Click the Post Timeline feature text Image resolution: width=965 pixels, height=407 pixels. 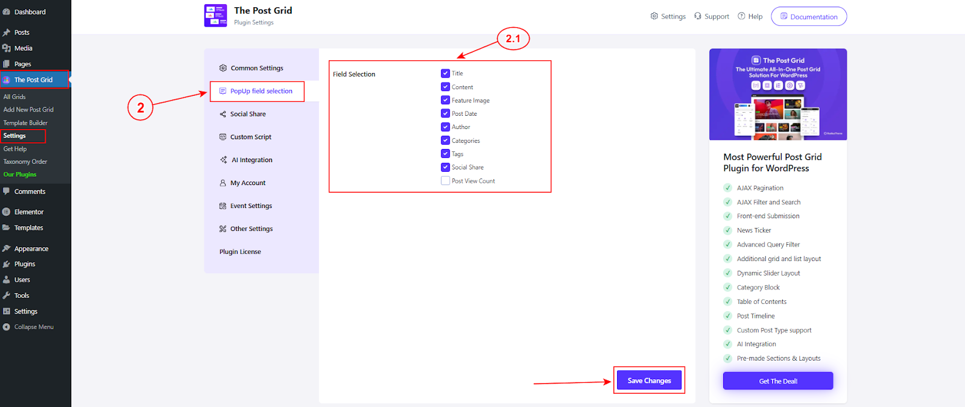pos(756,316)
